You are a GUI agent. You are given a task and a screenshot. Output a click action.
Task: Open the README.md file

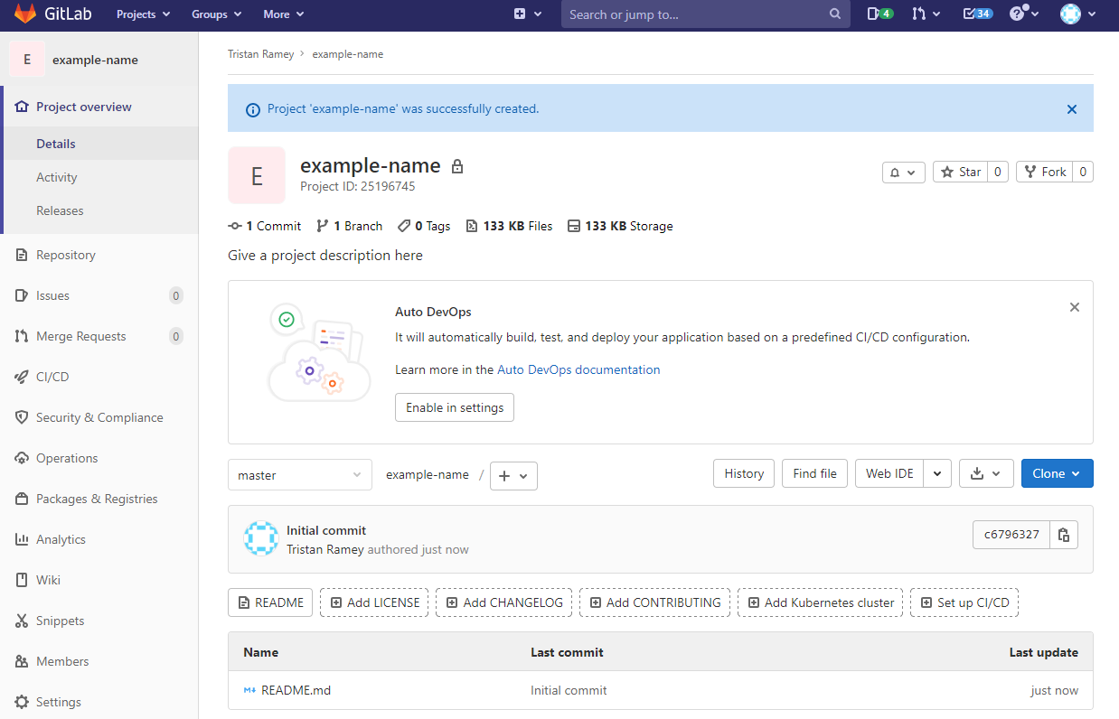[x=296, y=690]
